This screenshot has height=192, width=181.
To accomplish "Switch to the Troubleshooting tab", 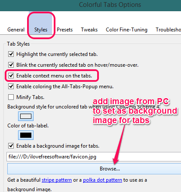I will click(168, 30).
